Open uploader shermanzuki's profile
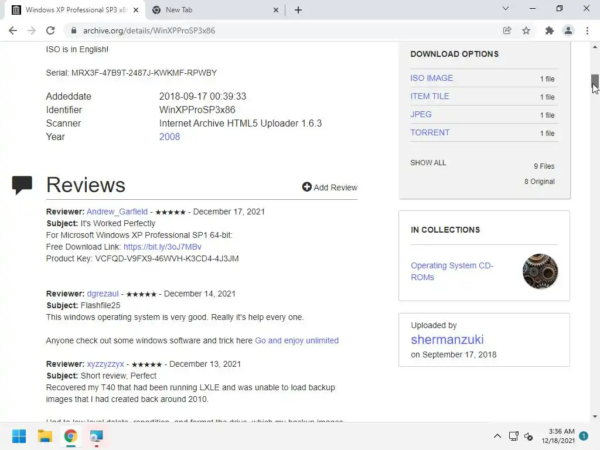The image size is (600, 450). (x=447, y=339)
